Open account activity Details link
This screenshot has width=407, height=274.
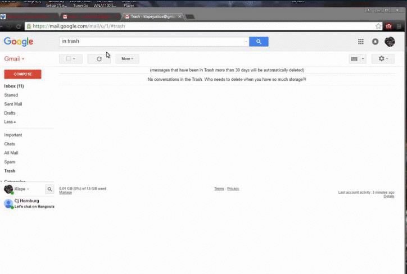click(389, 196)
